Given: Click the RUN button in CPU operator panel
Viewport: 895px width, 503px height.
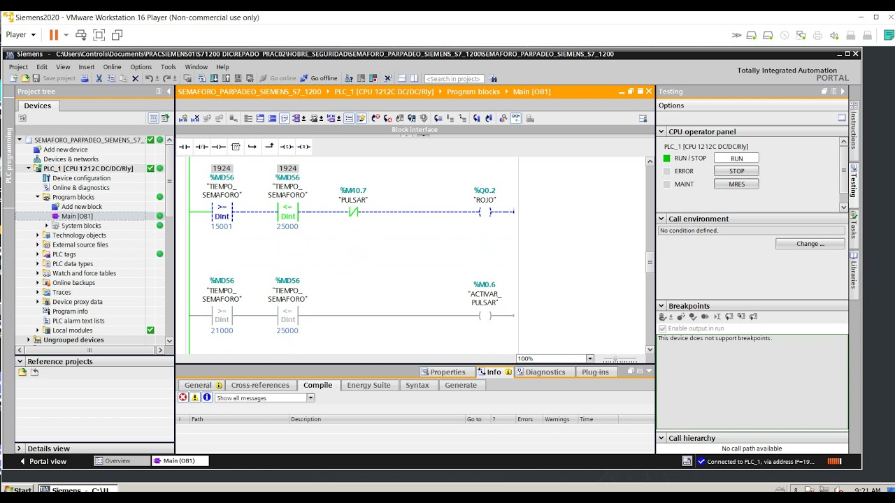Looking at the screenshot, I should click(736, 159).
